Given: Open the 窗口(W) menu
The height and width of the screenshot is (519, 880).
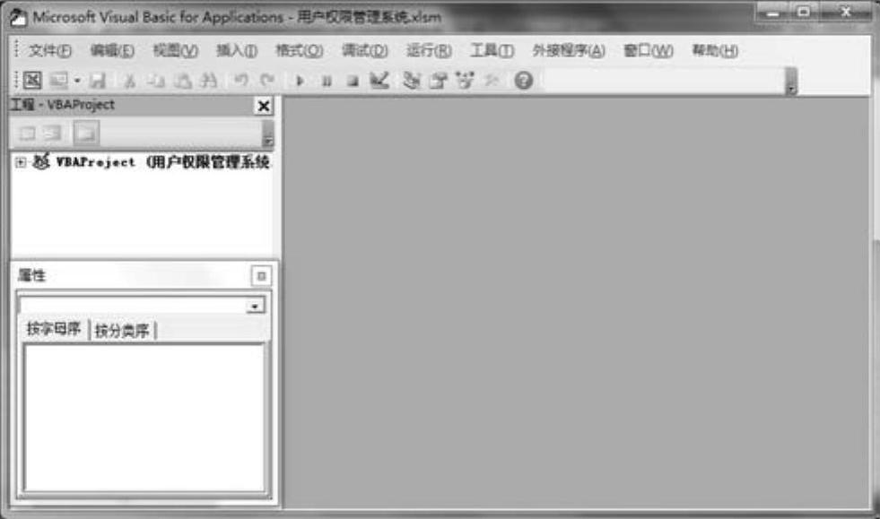Looking at the screenshot, I should [649, 51].
